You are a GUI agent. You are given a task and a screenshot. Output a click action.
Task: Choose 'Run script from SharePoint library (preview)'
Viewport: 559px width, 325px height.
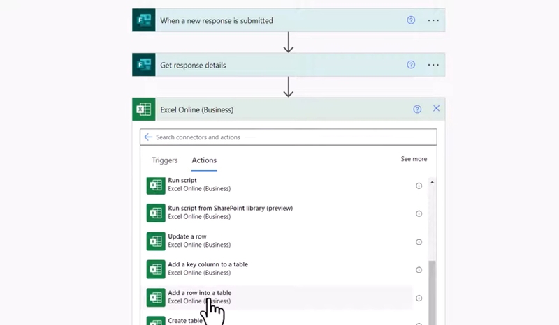(x=279, y=213)
